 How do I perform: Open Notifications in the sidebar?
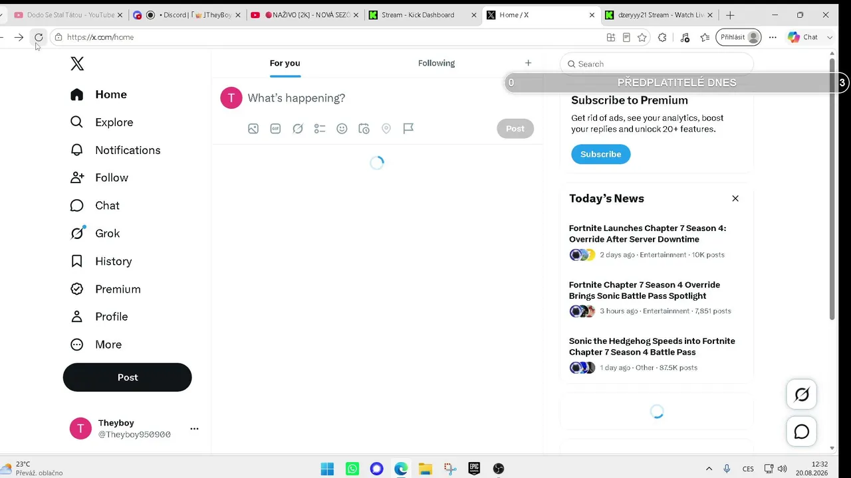[115, 150]
